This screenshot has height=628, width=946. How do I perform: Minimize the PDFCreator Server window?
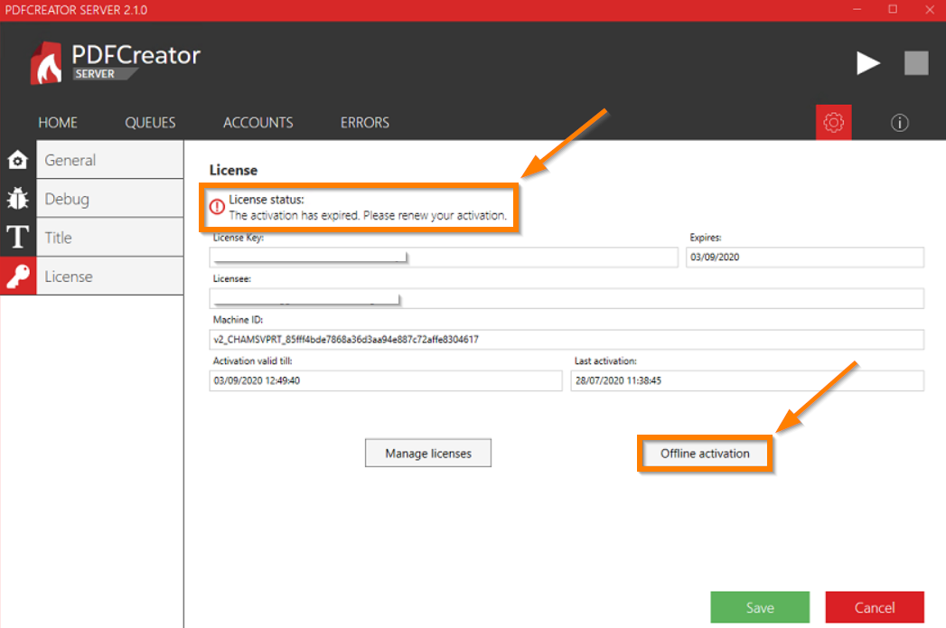tap(857, 10)
